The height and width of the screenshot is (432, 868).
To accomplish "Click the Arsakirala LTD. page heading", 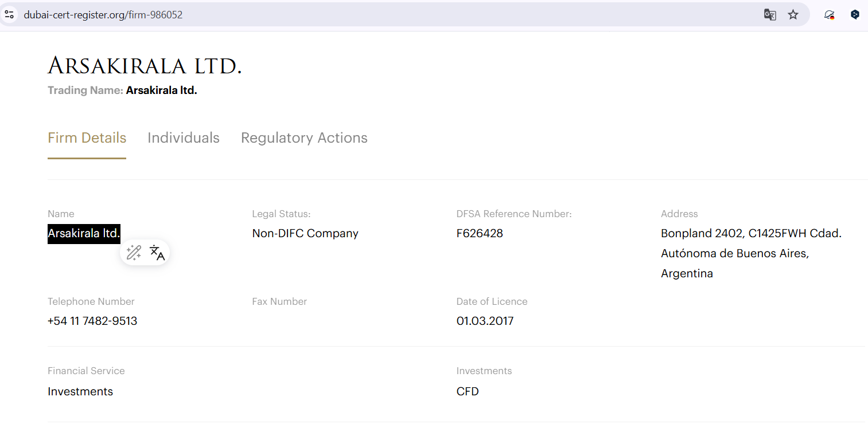I will 145,66.
